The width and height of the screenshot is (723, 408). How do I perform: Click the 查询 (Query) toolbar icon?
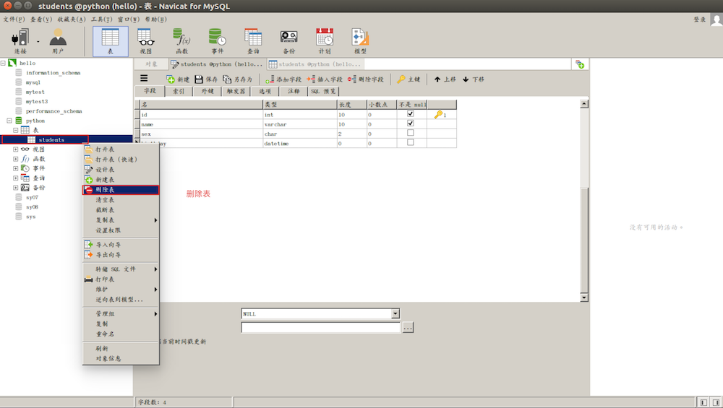[253, 40]
